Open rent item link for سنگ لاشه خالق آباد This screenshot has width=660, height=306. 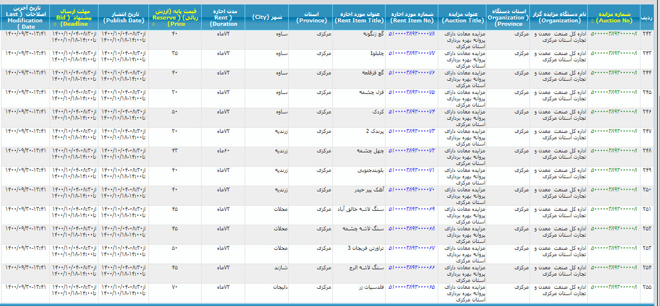click(412, 209)
